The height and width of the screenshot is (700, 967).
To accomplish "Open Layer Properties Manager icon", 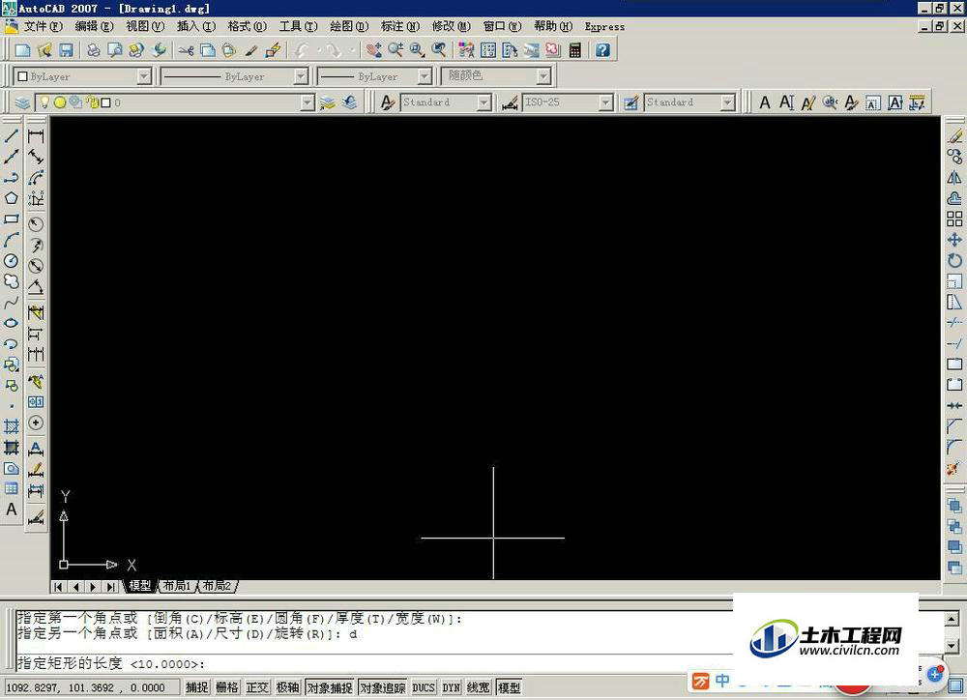I will pyautogui.click(x=22, y=102).
